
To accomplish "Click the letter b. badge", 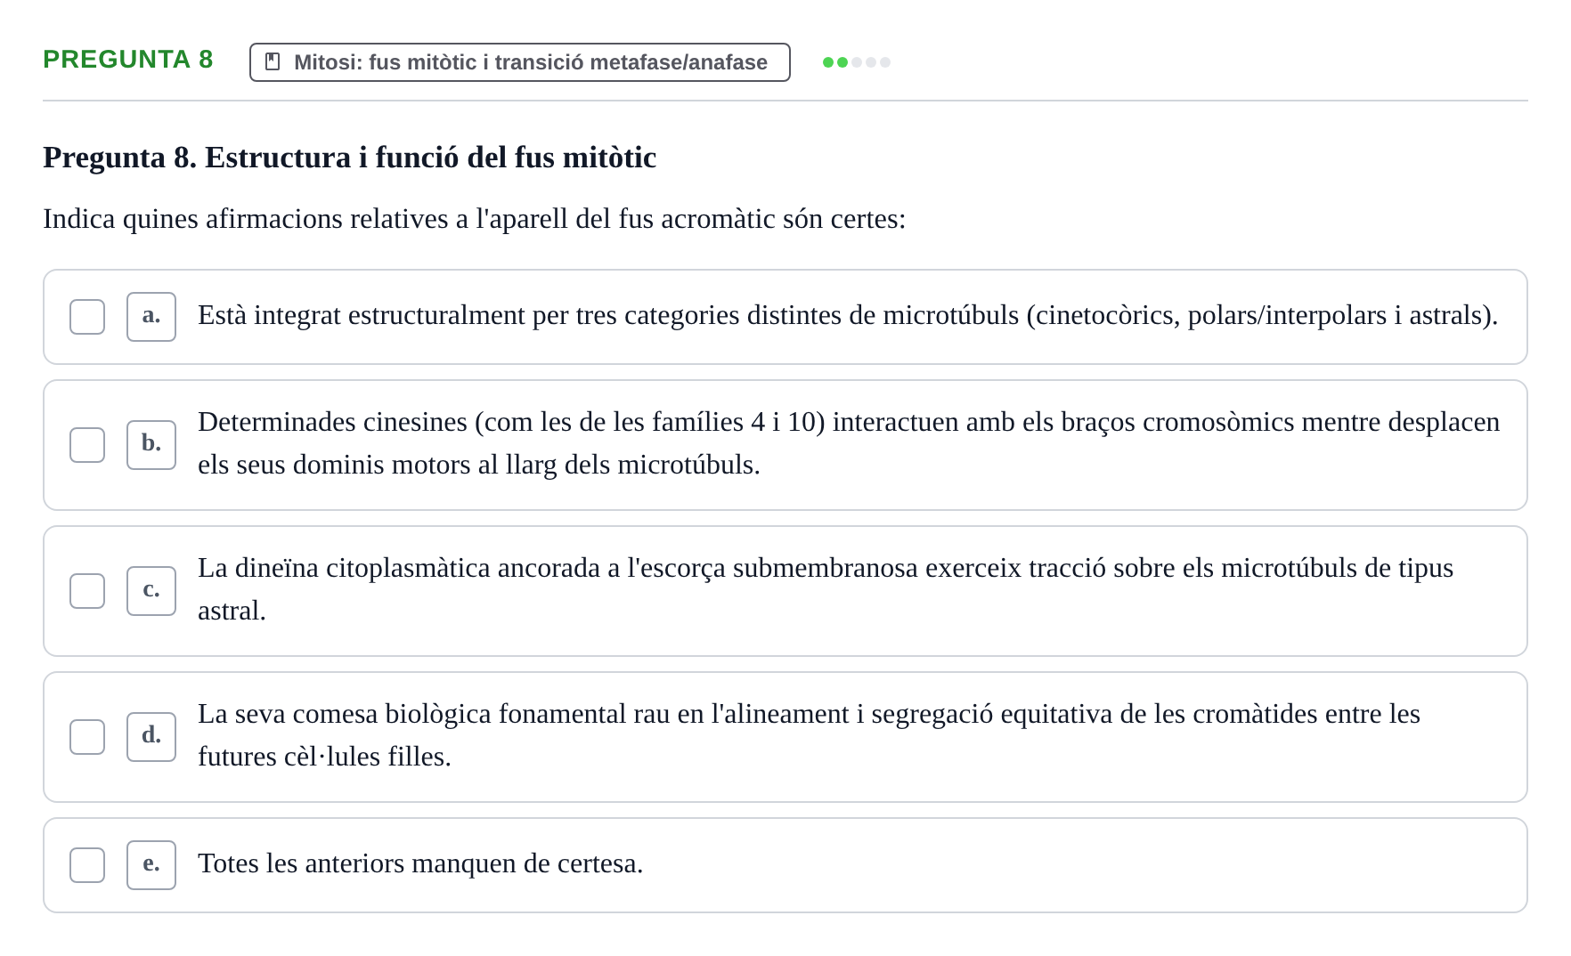I will (x=151, y=445).
